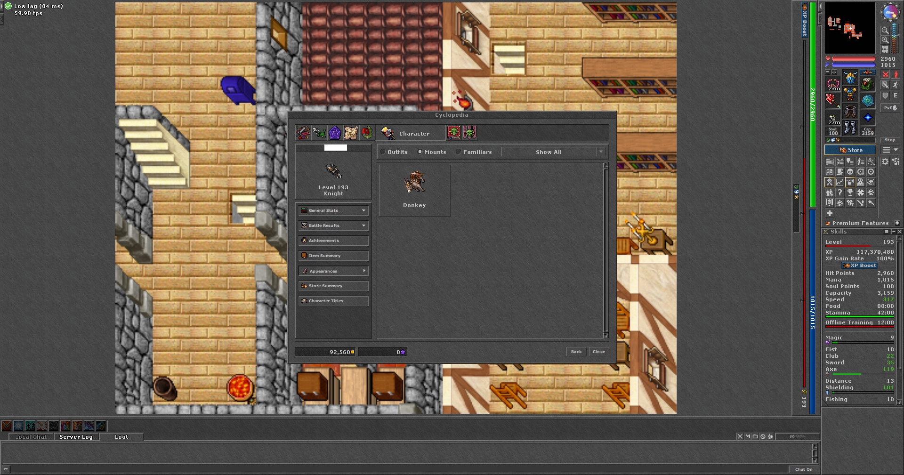Click the teal shield equipment slot
Screen dimensions: 904x475
[868, 100]
